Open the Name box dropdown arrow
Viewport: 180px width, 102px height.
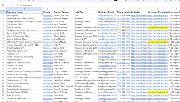click(12, 5)
